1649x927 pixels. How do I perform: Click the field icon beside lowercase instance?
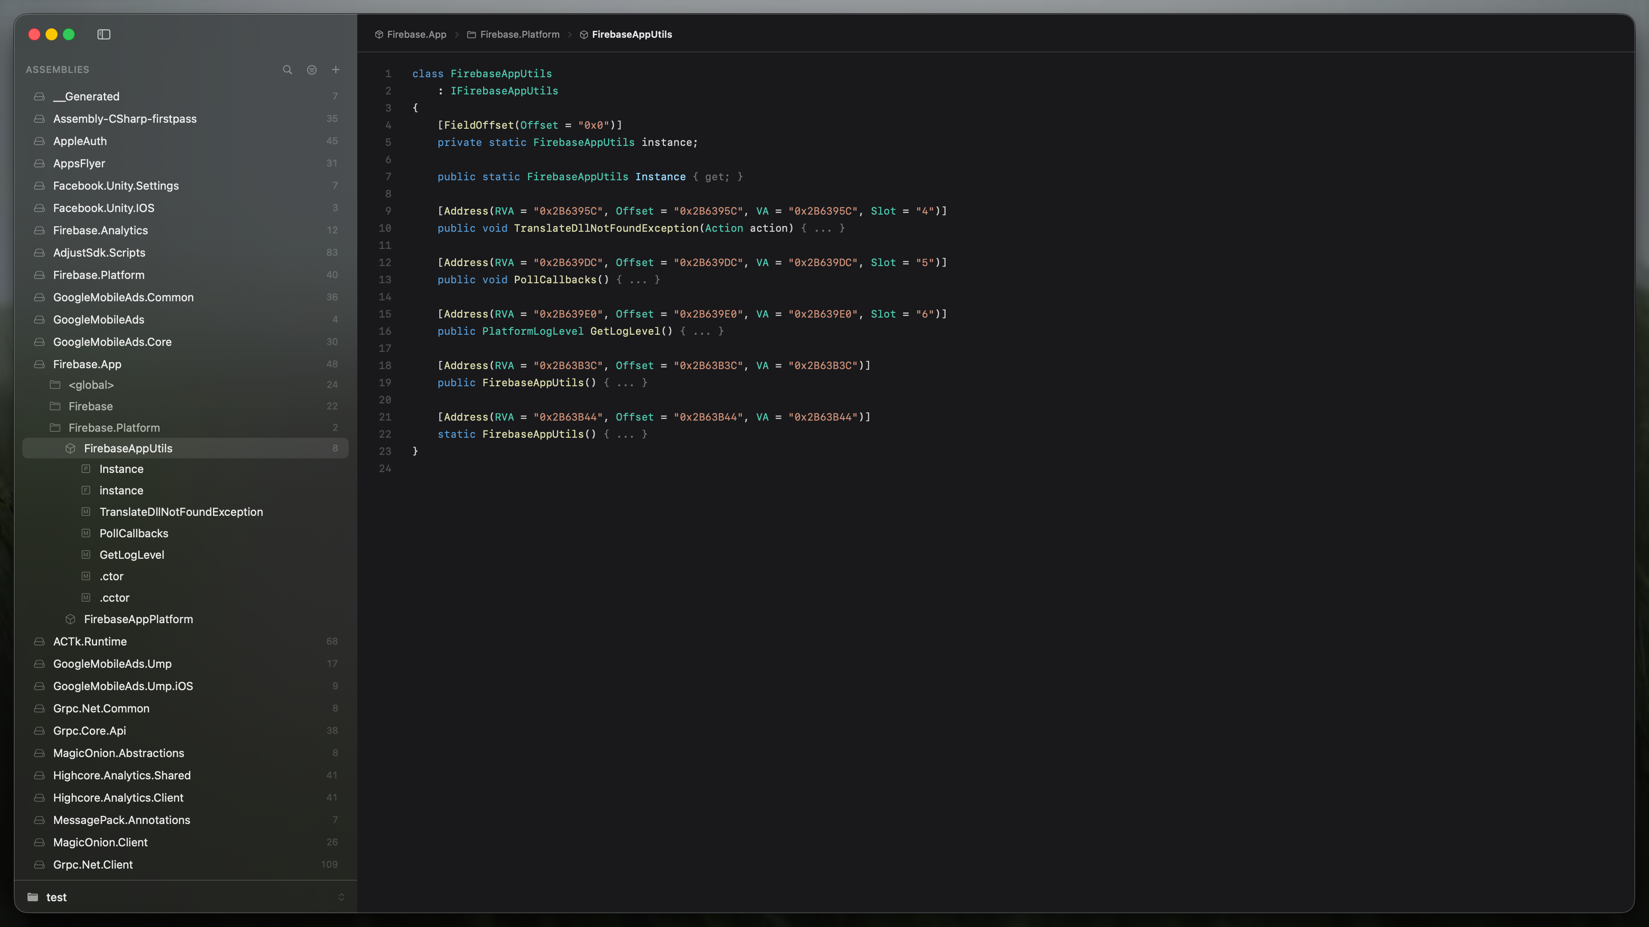tap(86, 491)
